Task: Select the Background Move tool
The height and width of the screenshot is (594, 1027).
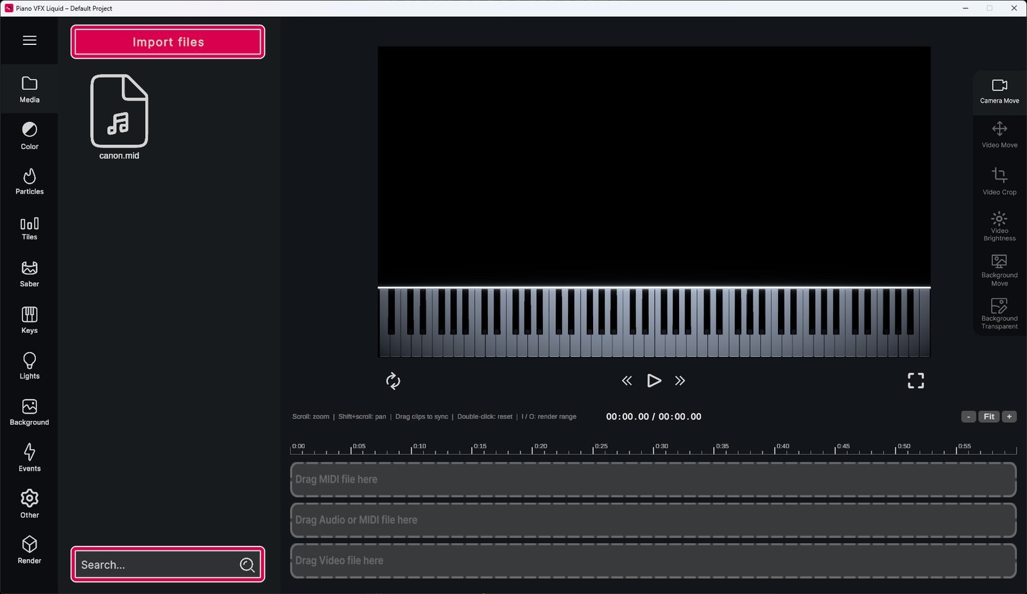Action: pyautogui.click(x=999, y=270)
